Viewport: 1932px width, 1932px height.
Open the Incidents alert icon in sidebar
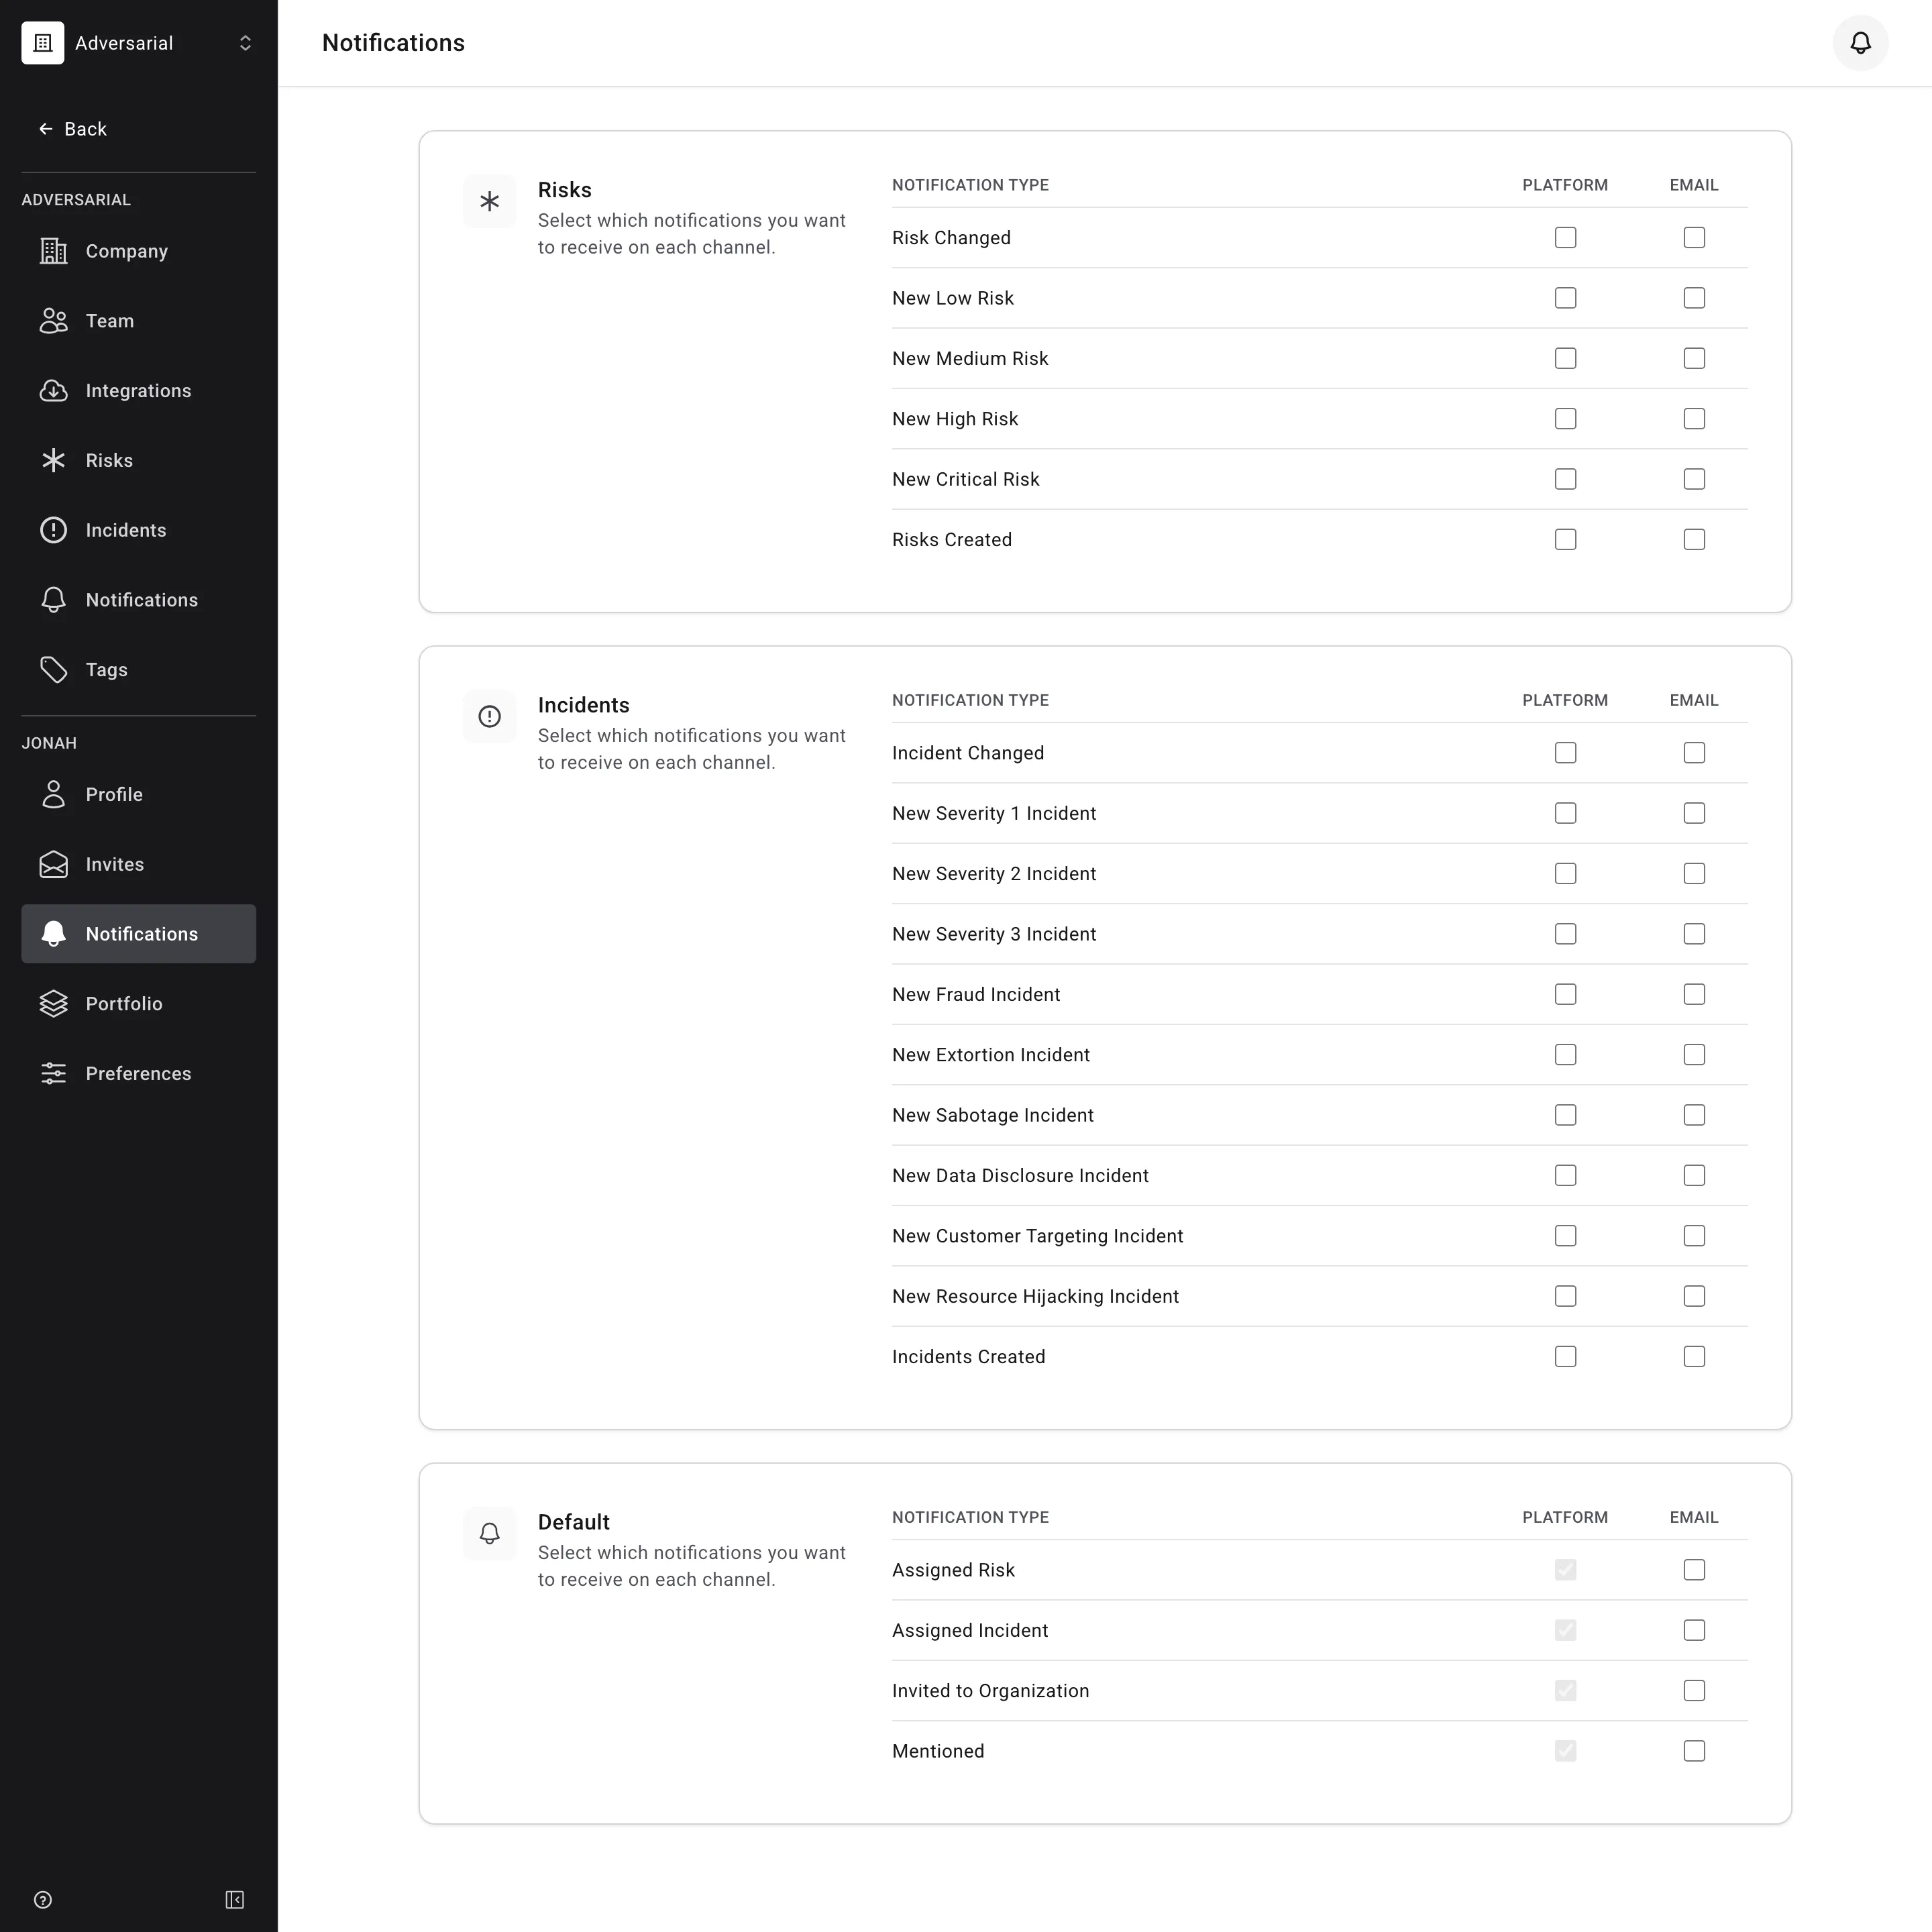[54, 530]
